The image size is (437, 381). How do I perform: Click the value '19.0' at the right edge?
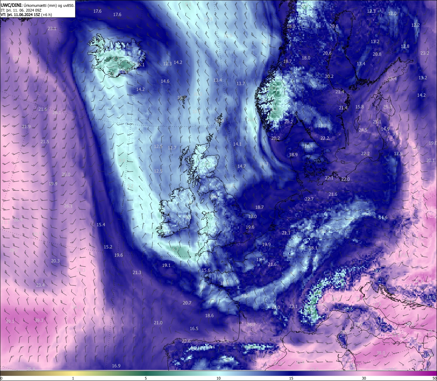tap(433, 143)
